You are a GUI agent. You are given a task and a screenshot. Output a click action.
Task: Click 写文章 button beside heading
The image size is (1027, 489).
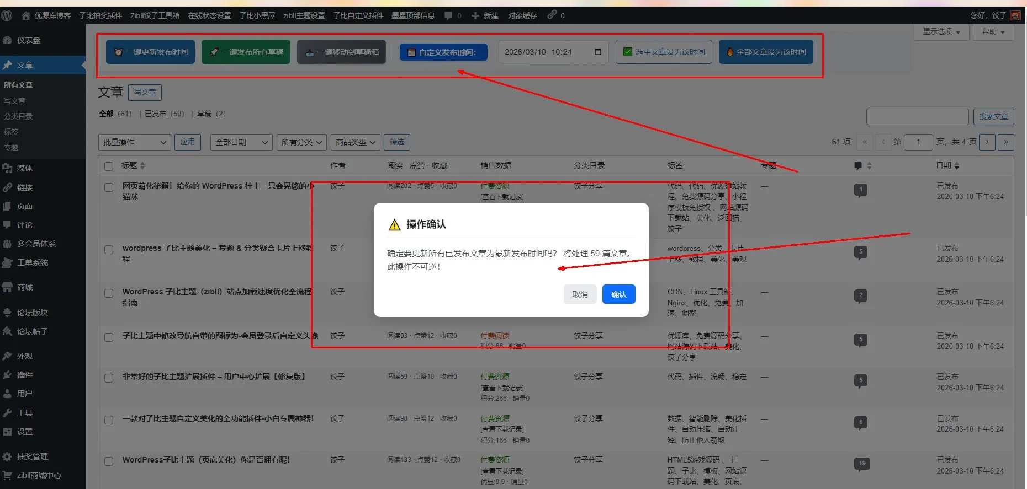pos(145,92)
